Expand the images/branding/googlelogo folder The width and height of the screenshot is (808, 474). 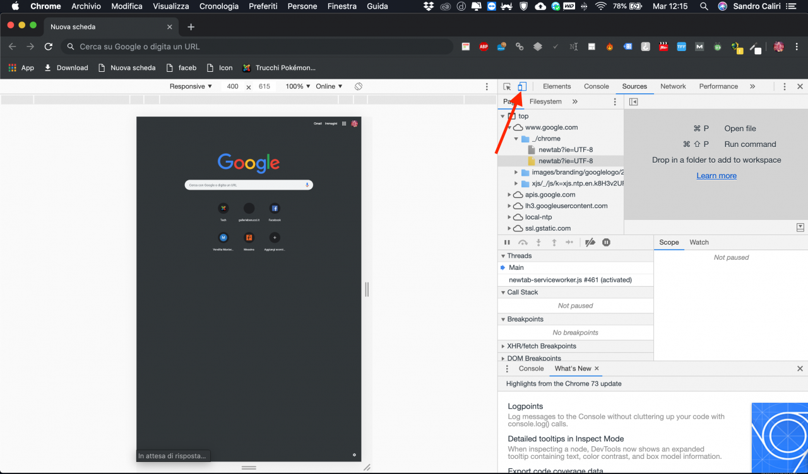(516, 172)
